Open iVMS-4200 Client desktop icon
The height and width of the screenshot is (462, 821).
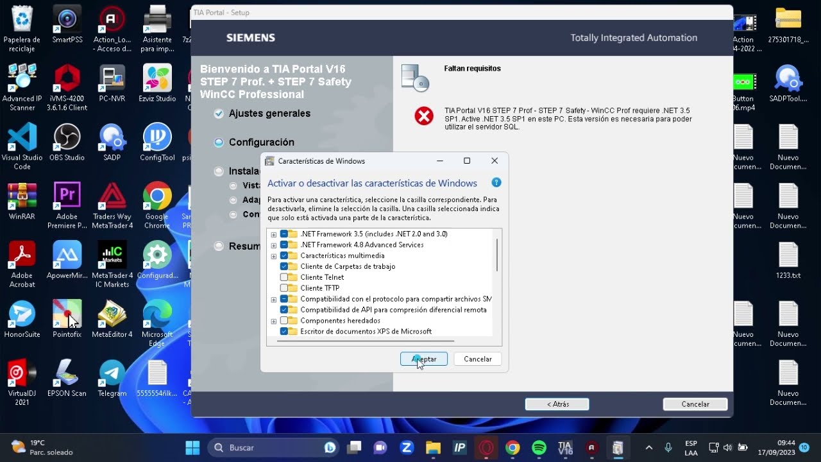coord(67,88)
